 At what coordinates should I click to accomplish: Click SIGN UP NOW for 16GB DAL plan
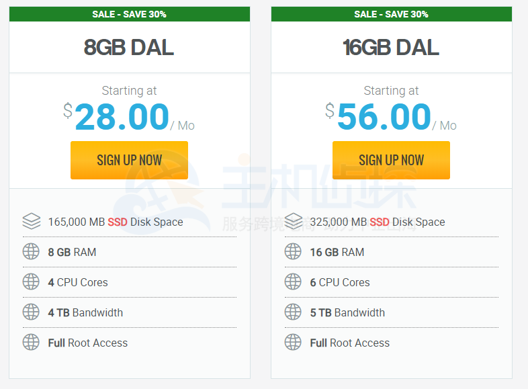391,160
